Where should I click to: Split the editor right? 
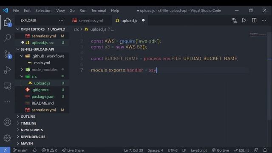point(254,20)
